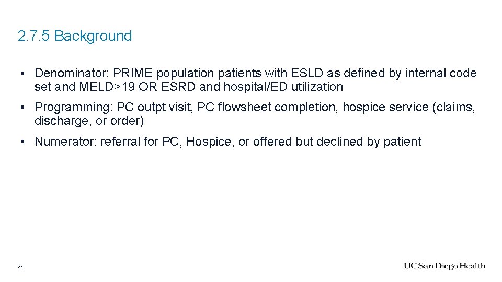502x282 pixels.
Task: Select the bullet point before 'Programming'
Action: (22, 108)
